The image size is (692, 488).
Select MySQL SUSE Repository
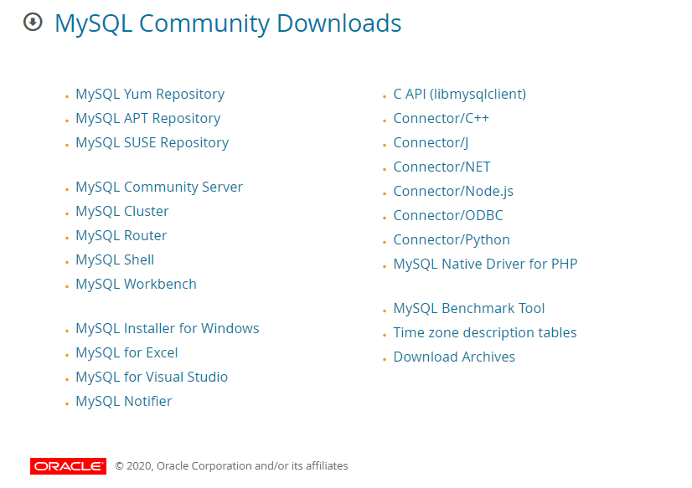point(152,142)
